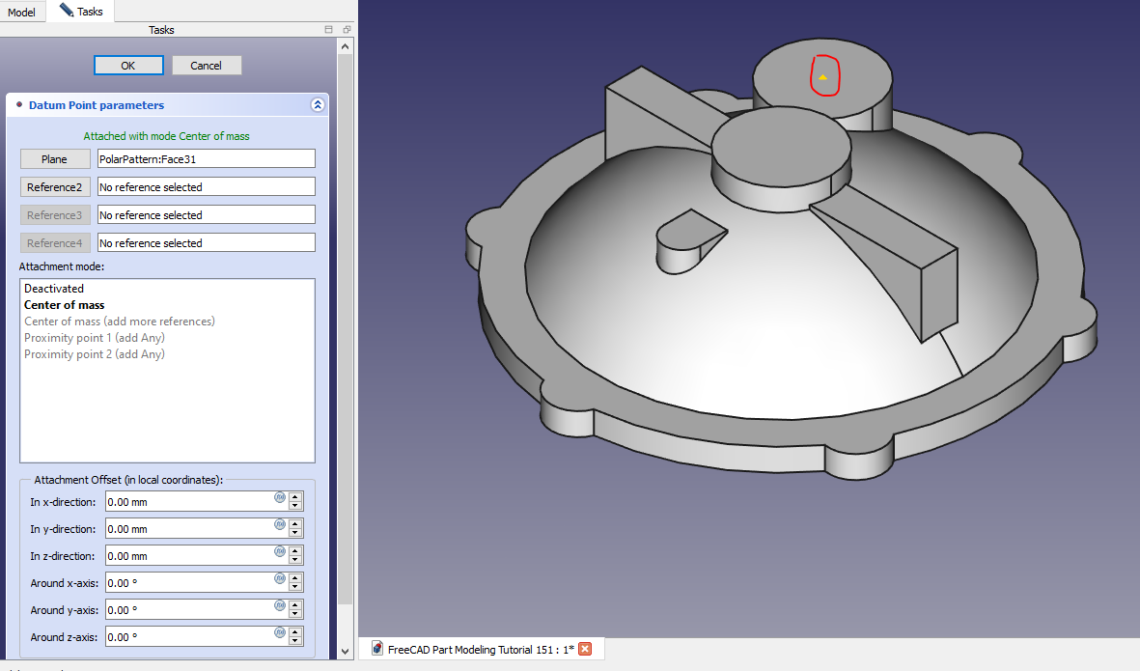Click expression icon in z-direction field
Image resolution: width=1140 pixels, height=671 pixels.
click(x=280, y=552)
